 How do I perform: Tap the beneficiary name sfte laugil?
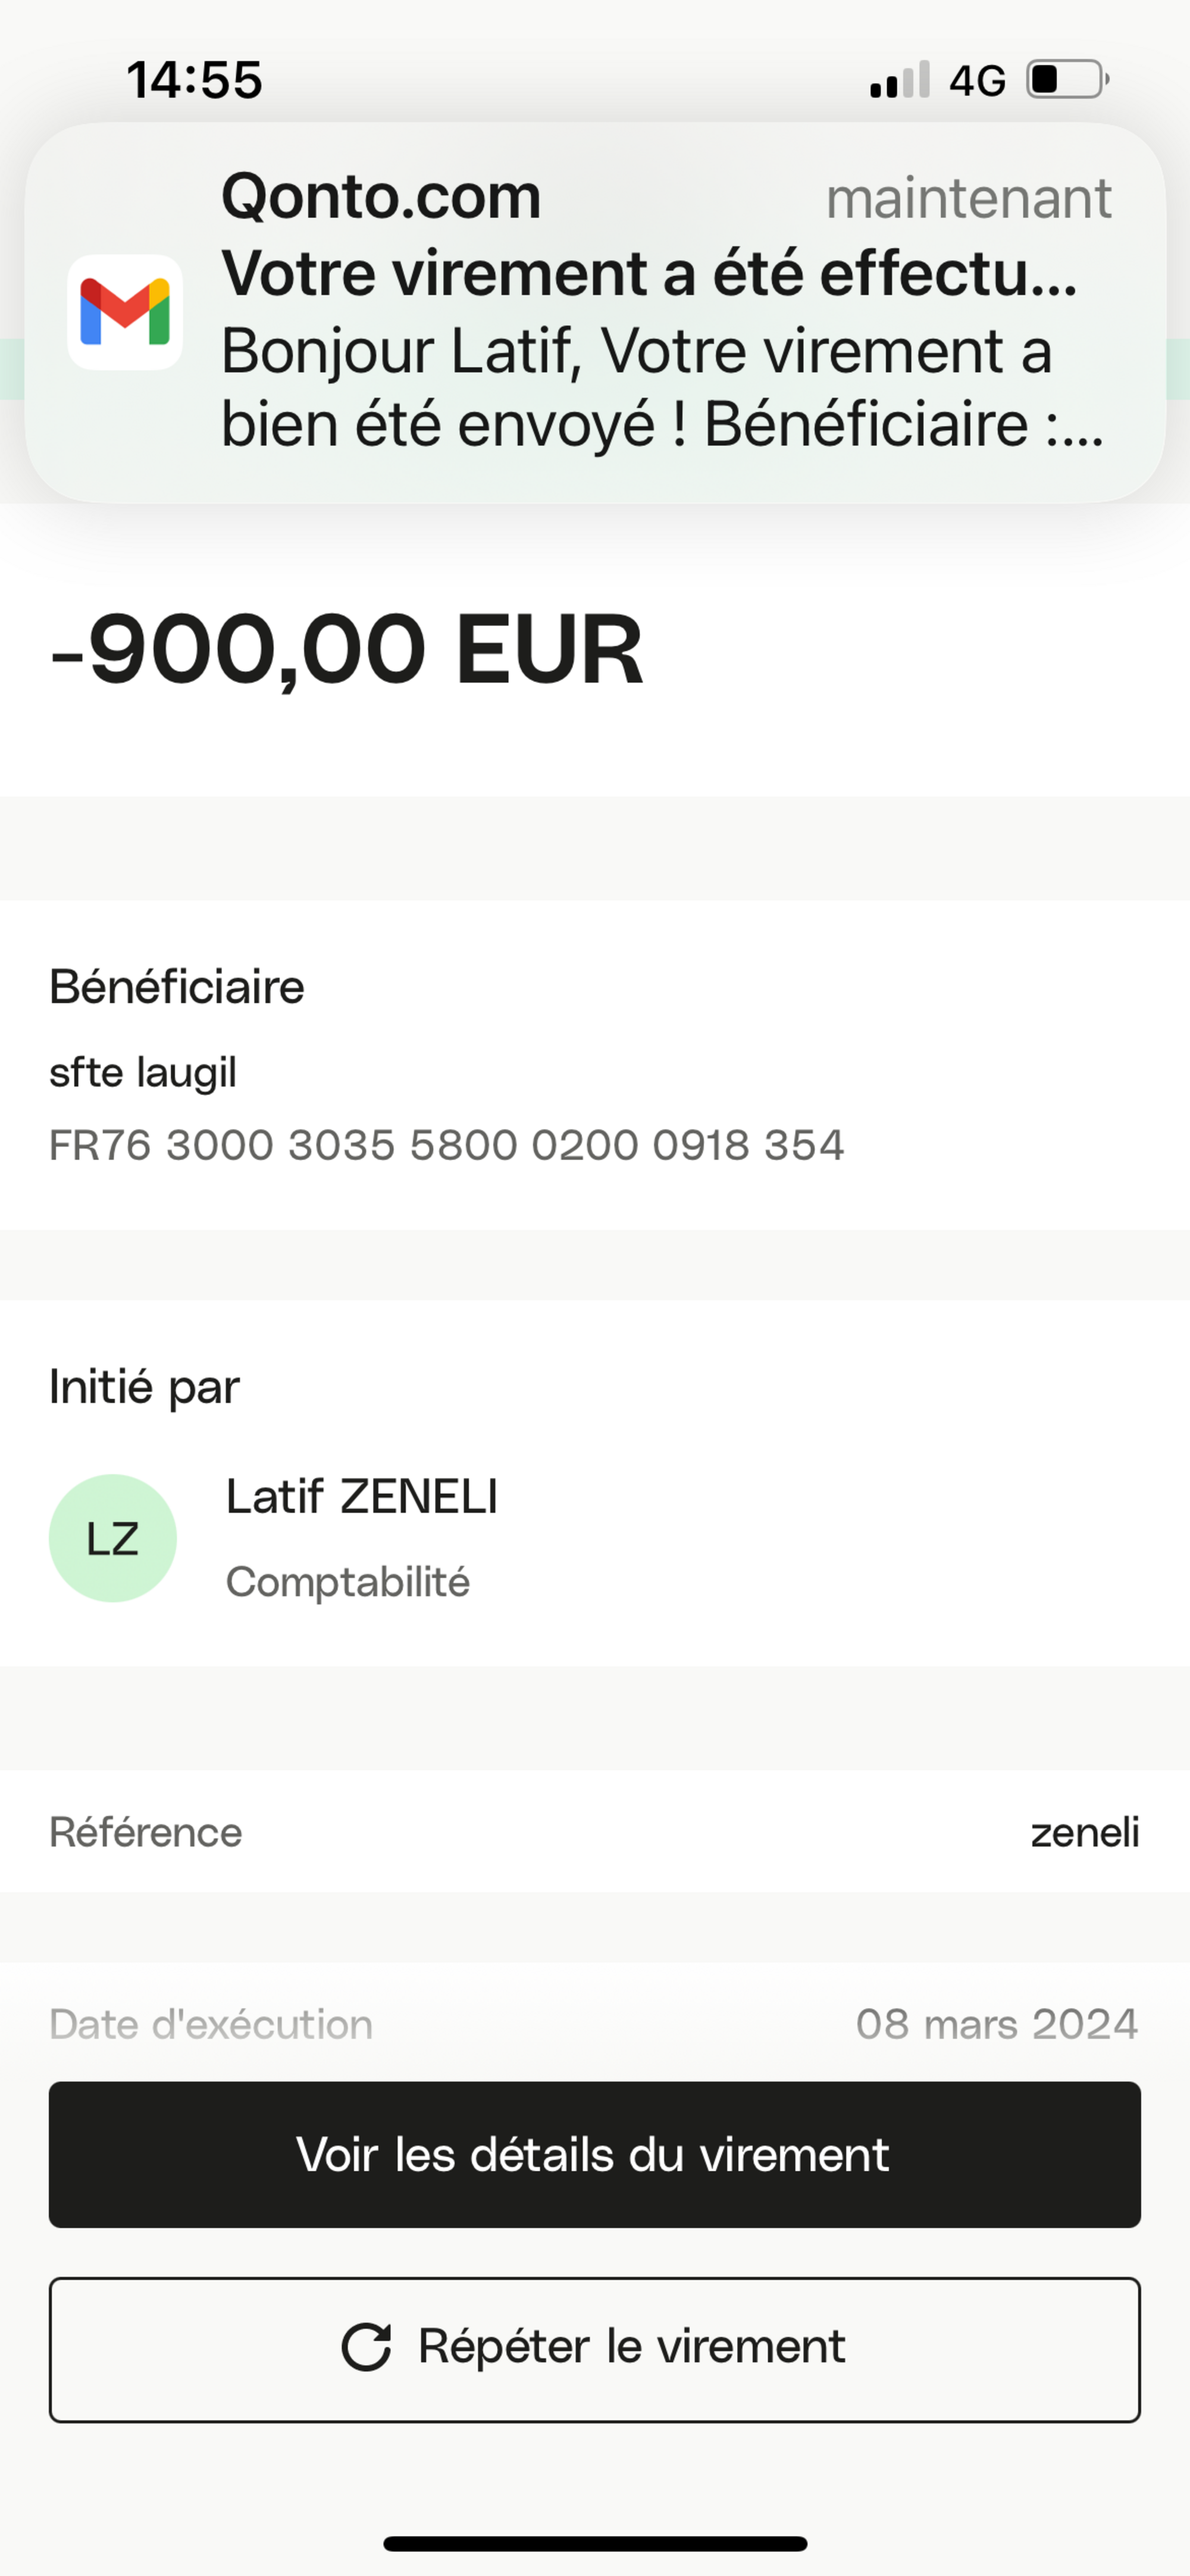[x=143, y=1072]
